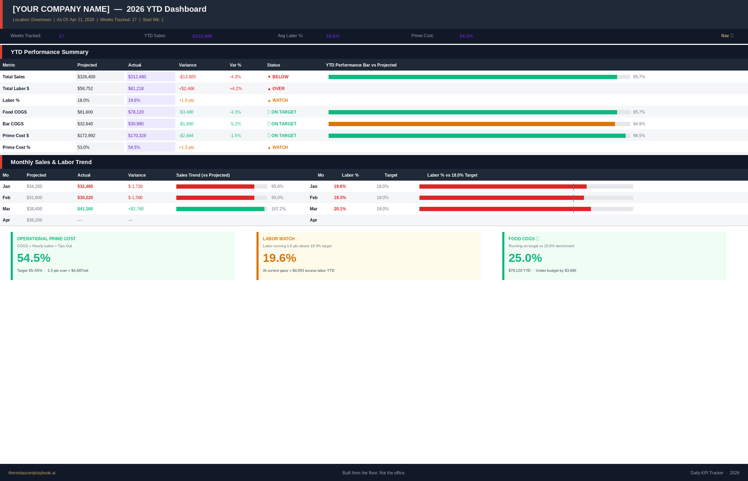Select Food COGS actual cell $78,120
Screen dimensions: 748x481
tap(151, 112)
